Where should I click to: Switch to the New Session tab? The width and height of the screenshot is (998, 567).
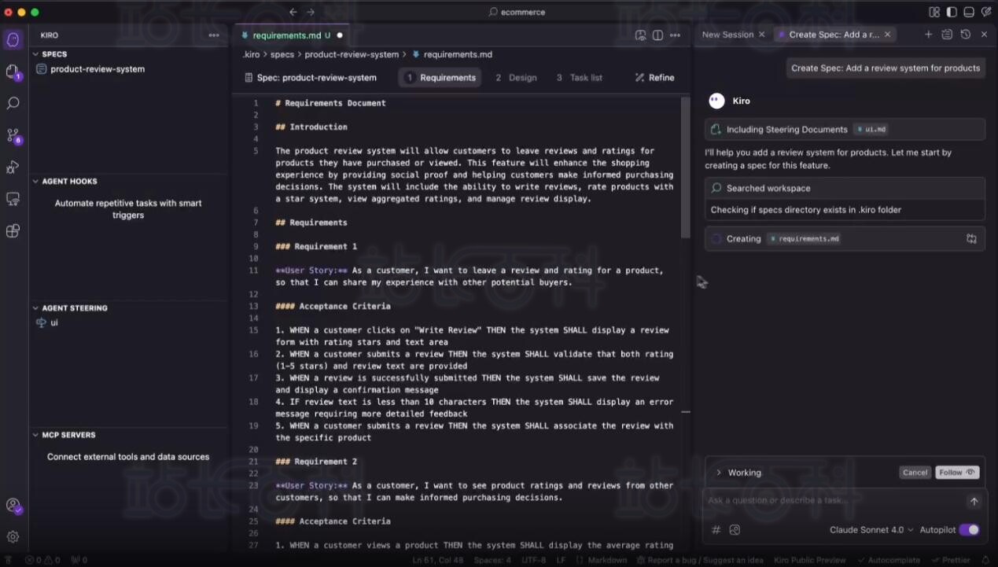(727, 35)
